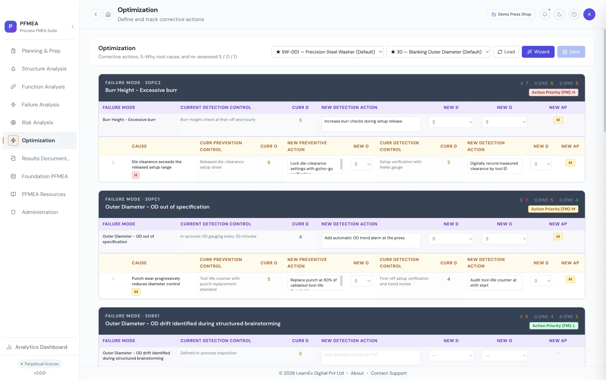Click Contact Support link
Screen dimensions: 606x380
[x=389, y=373]
